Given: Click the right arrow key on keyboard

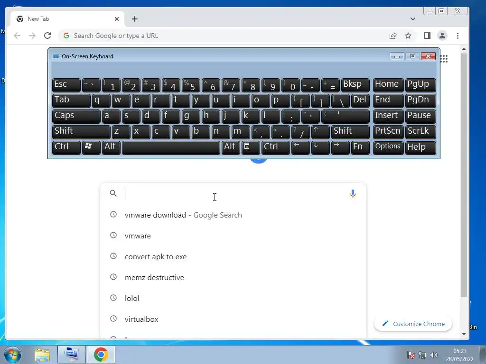Looking at the screenshot, I should 340,147.
